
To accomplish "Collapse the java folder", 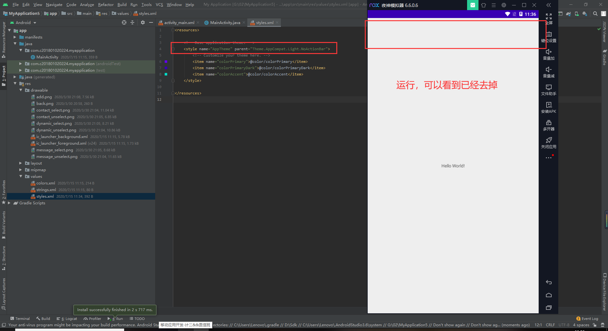I will click(x=15, y=44).
